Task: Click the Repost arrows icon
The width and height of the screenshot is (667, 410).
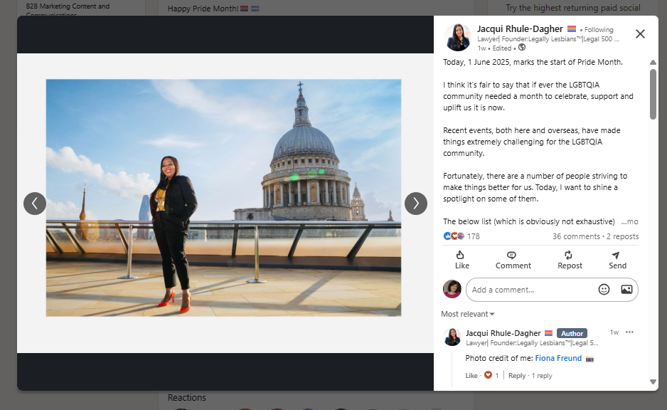Action: (x=569, y=255)
